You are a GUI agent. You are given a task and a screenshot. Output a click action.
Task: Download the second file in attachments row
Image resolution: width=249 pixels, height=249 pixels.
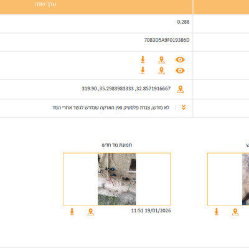point(143,70)
